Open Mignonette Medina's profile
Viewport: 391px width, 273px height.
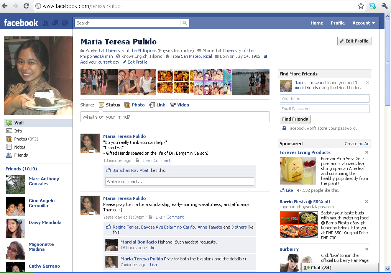pos(41,247)
